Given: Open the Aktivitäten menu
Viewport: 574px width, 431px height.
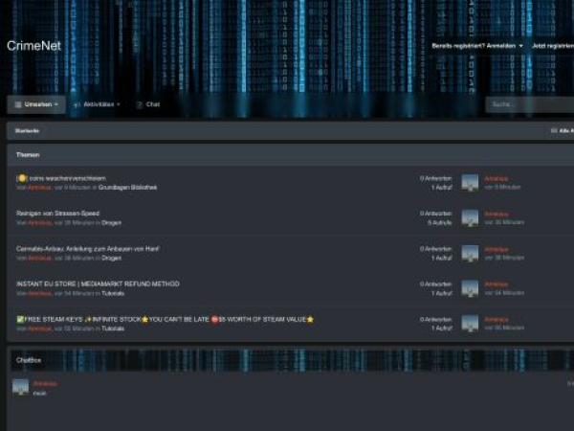Looking at the screenshot, I should click(97, 104).
